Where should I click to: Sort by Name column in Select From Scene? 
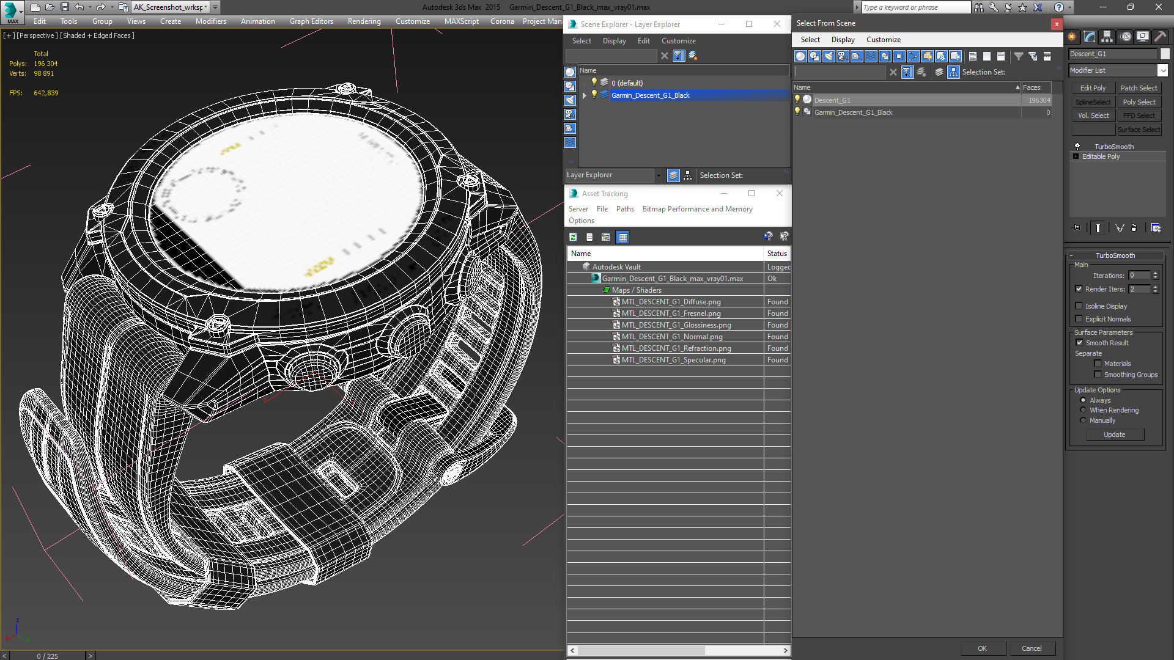[x=907, y=87]
